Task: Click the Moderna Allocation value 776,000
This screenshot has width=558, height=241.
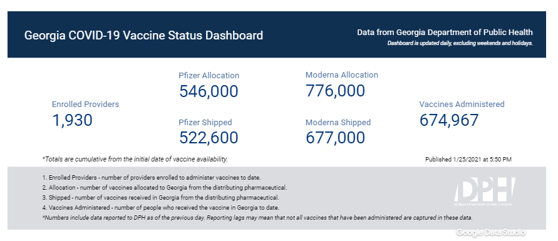Action: (335, 91)
